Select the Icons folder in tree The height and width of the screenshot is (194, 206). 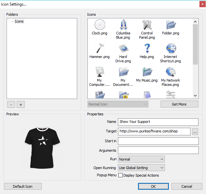(19, 21)
